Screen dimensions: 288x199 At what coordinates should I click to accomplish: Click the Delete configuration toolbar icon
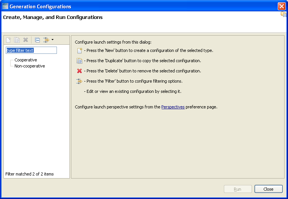pyautogui.click(x=25, y=40)
